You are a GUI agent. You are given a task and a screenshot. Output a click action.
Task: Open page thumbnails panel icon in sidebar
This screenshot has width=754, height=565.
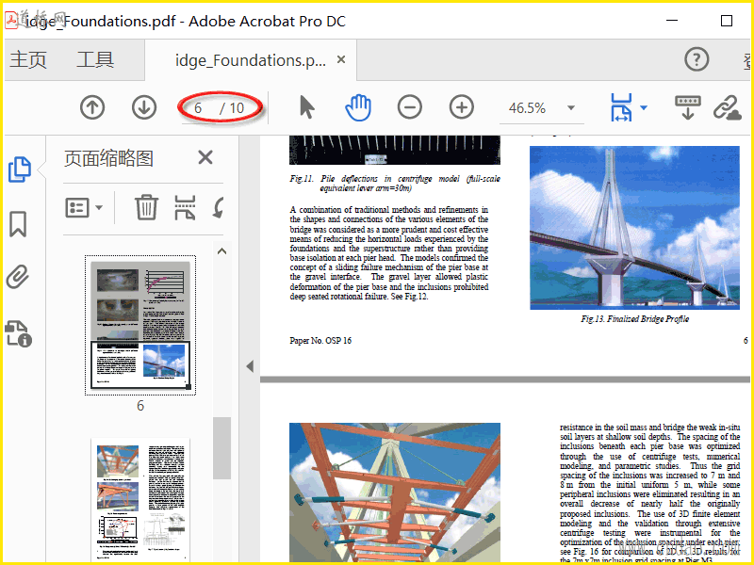(20, 169)
